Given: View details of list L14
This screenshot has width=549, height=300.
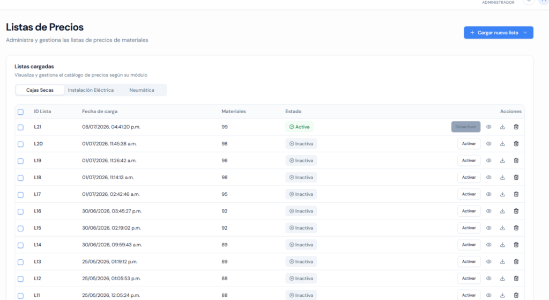Looking at the screenshot, I should 488,245.
